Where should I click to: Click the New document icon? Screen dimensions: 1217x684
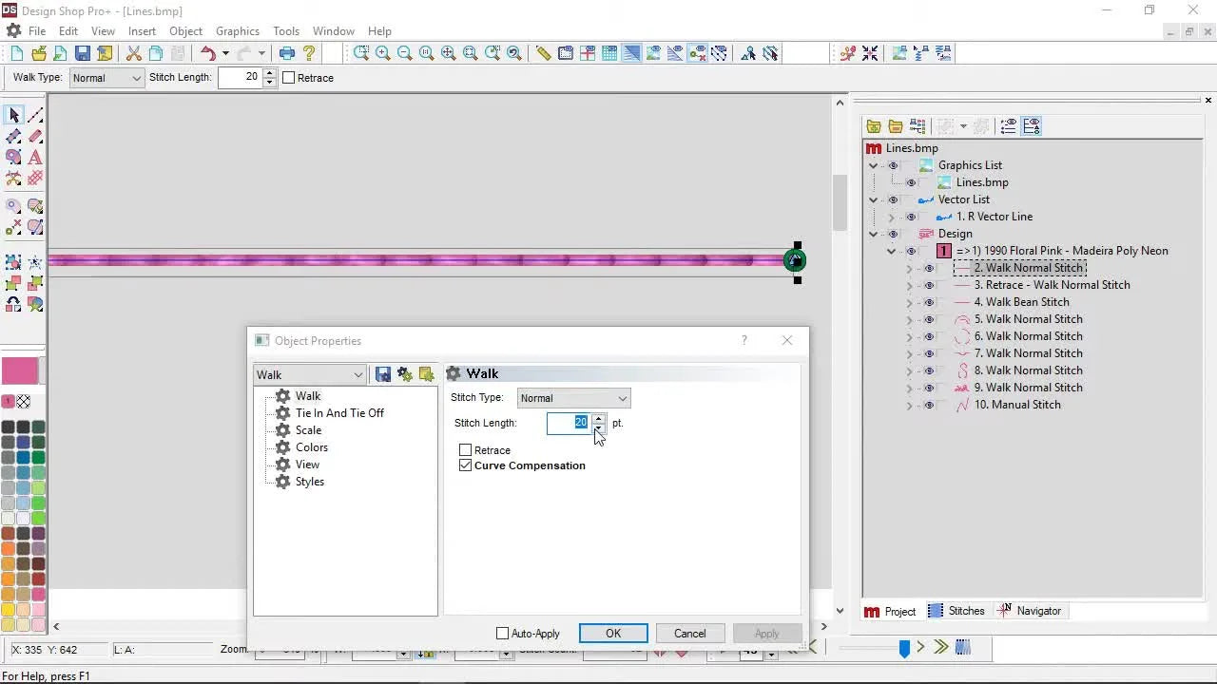(16, 53)
